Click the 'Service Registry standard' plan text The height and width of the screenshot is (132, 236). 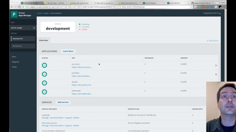(x=139, y=123)
